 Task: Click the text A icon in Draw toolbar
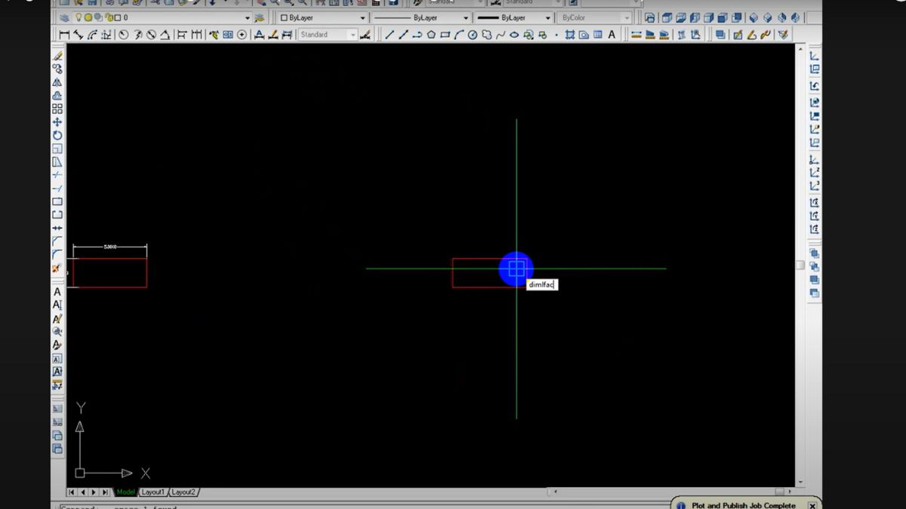[612, 35]
